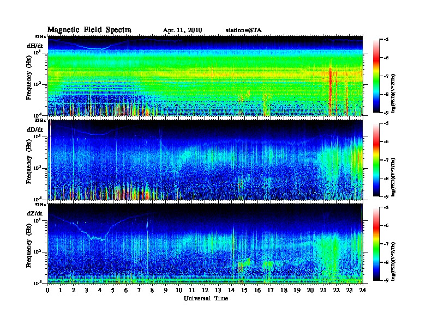
Task: Click the 'Universal Time' axis label
Action: click(206, 298)
